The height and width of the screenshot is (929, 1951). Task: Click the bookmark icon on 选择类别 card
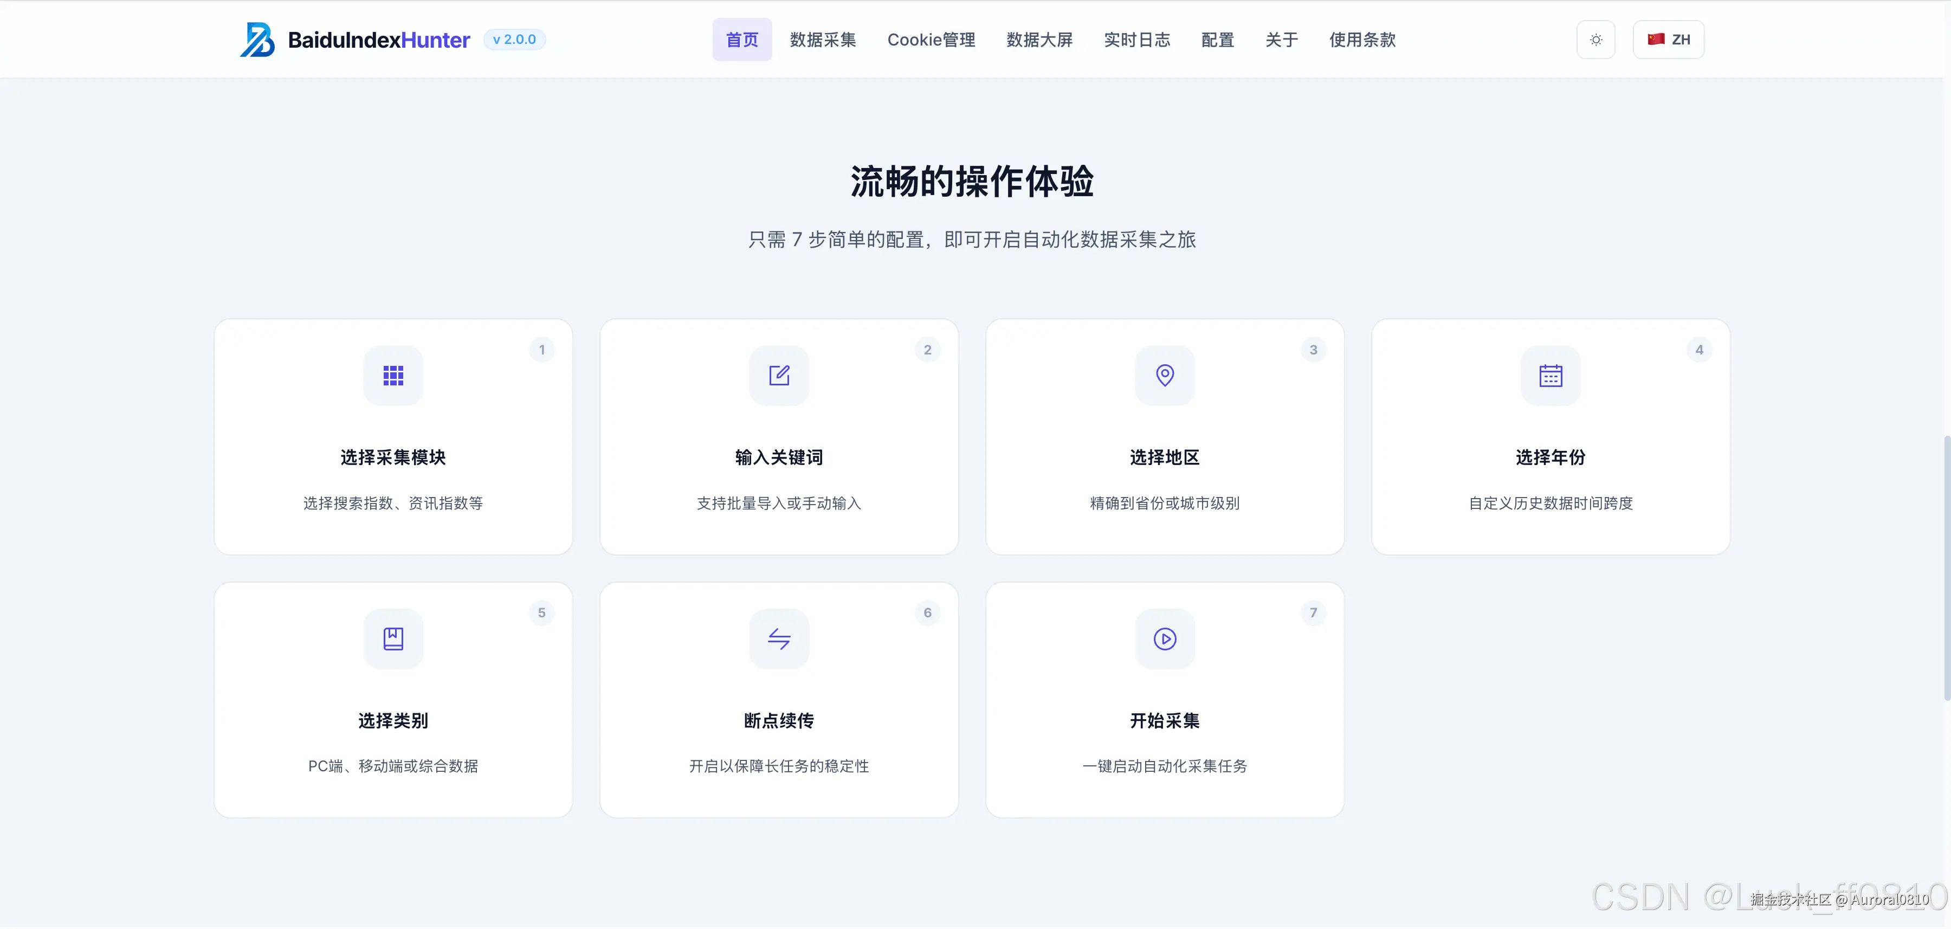pyautogui.click(x=393, y=638)
